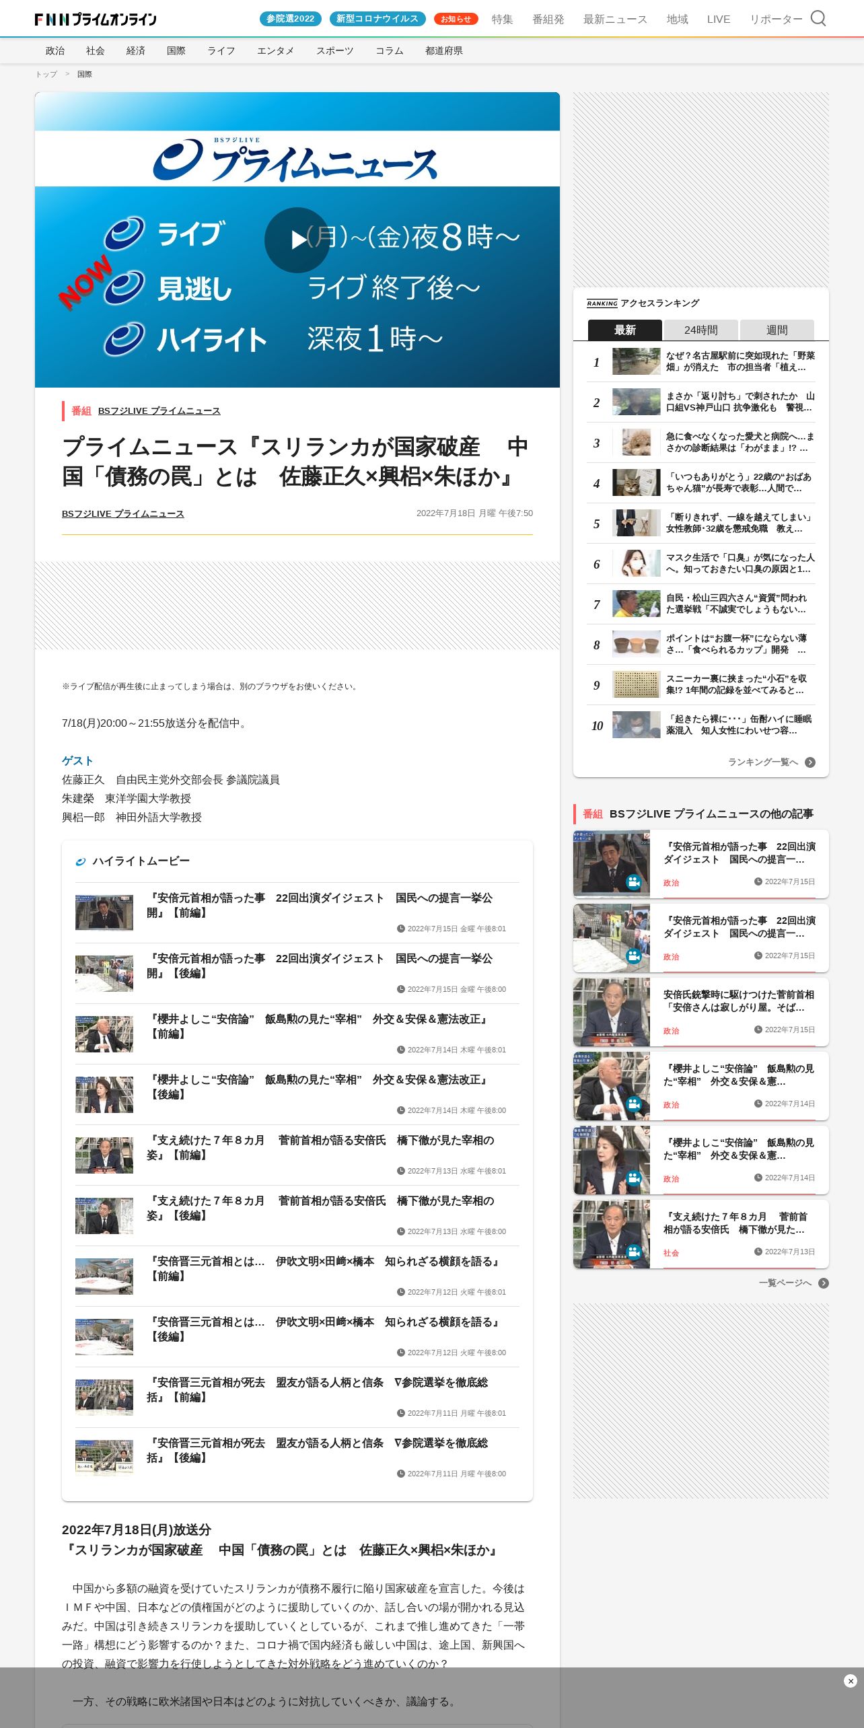
Task: Open 支え続けた７年８カ月【前編】highlight
Action: [297, 1155]
